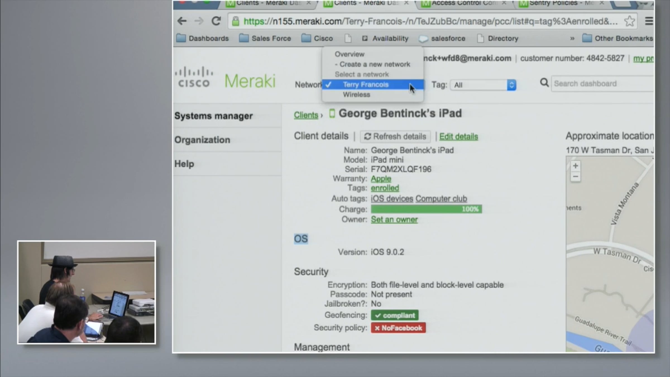Open the Edit details link
This screenshot has height=377, width=670.
click(458, 137)
